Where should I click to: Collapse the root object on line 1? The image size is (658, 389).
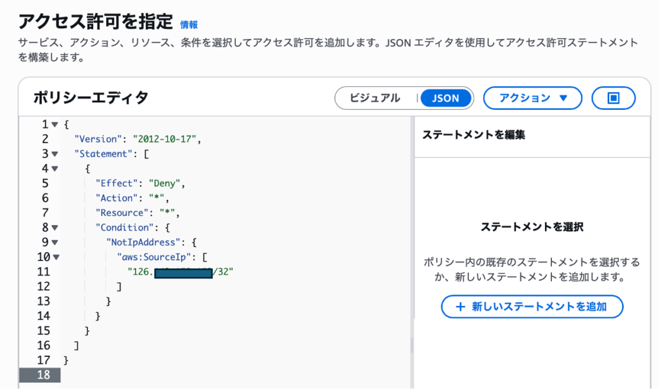[55, 124]
